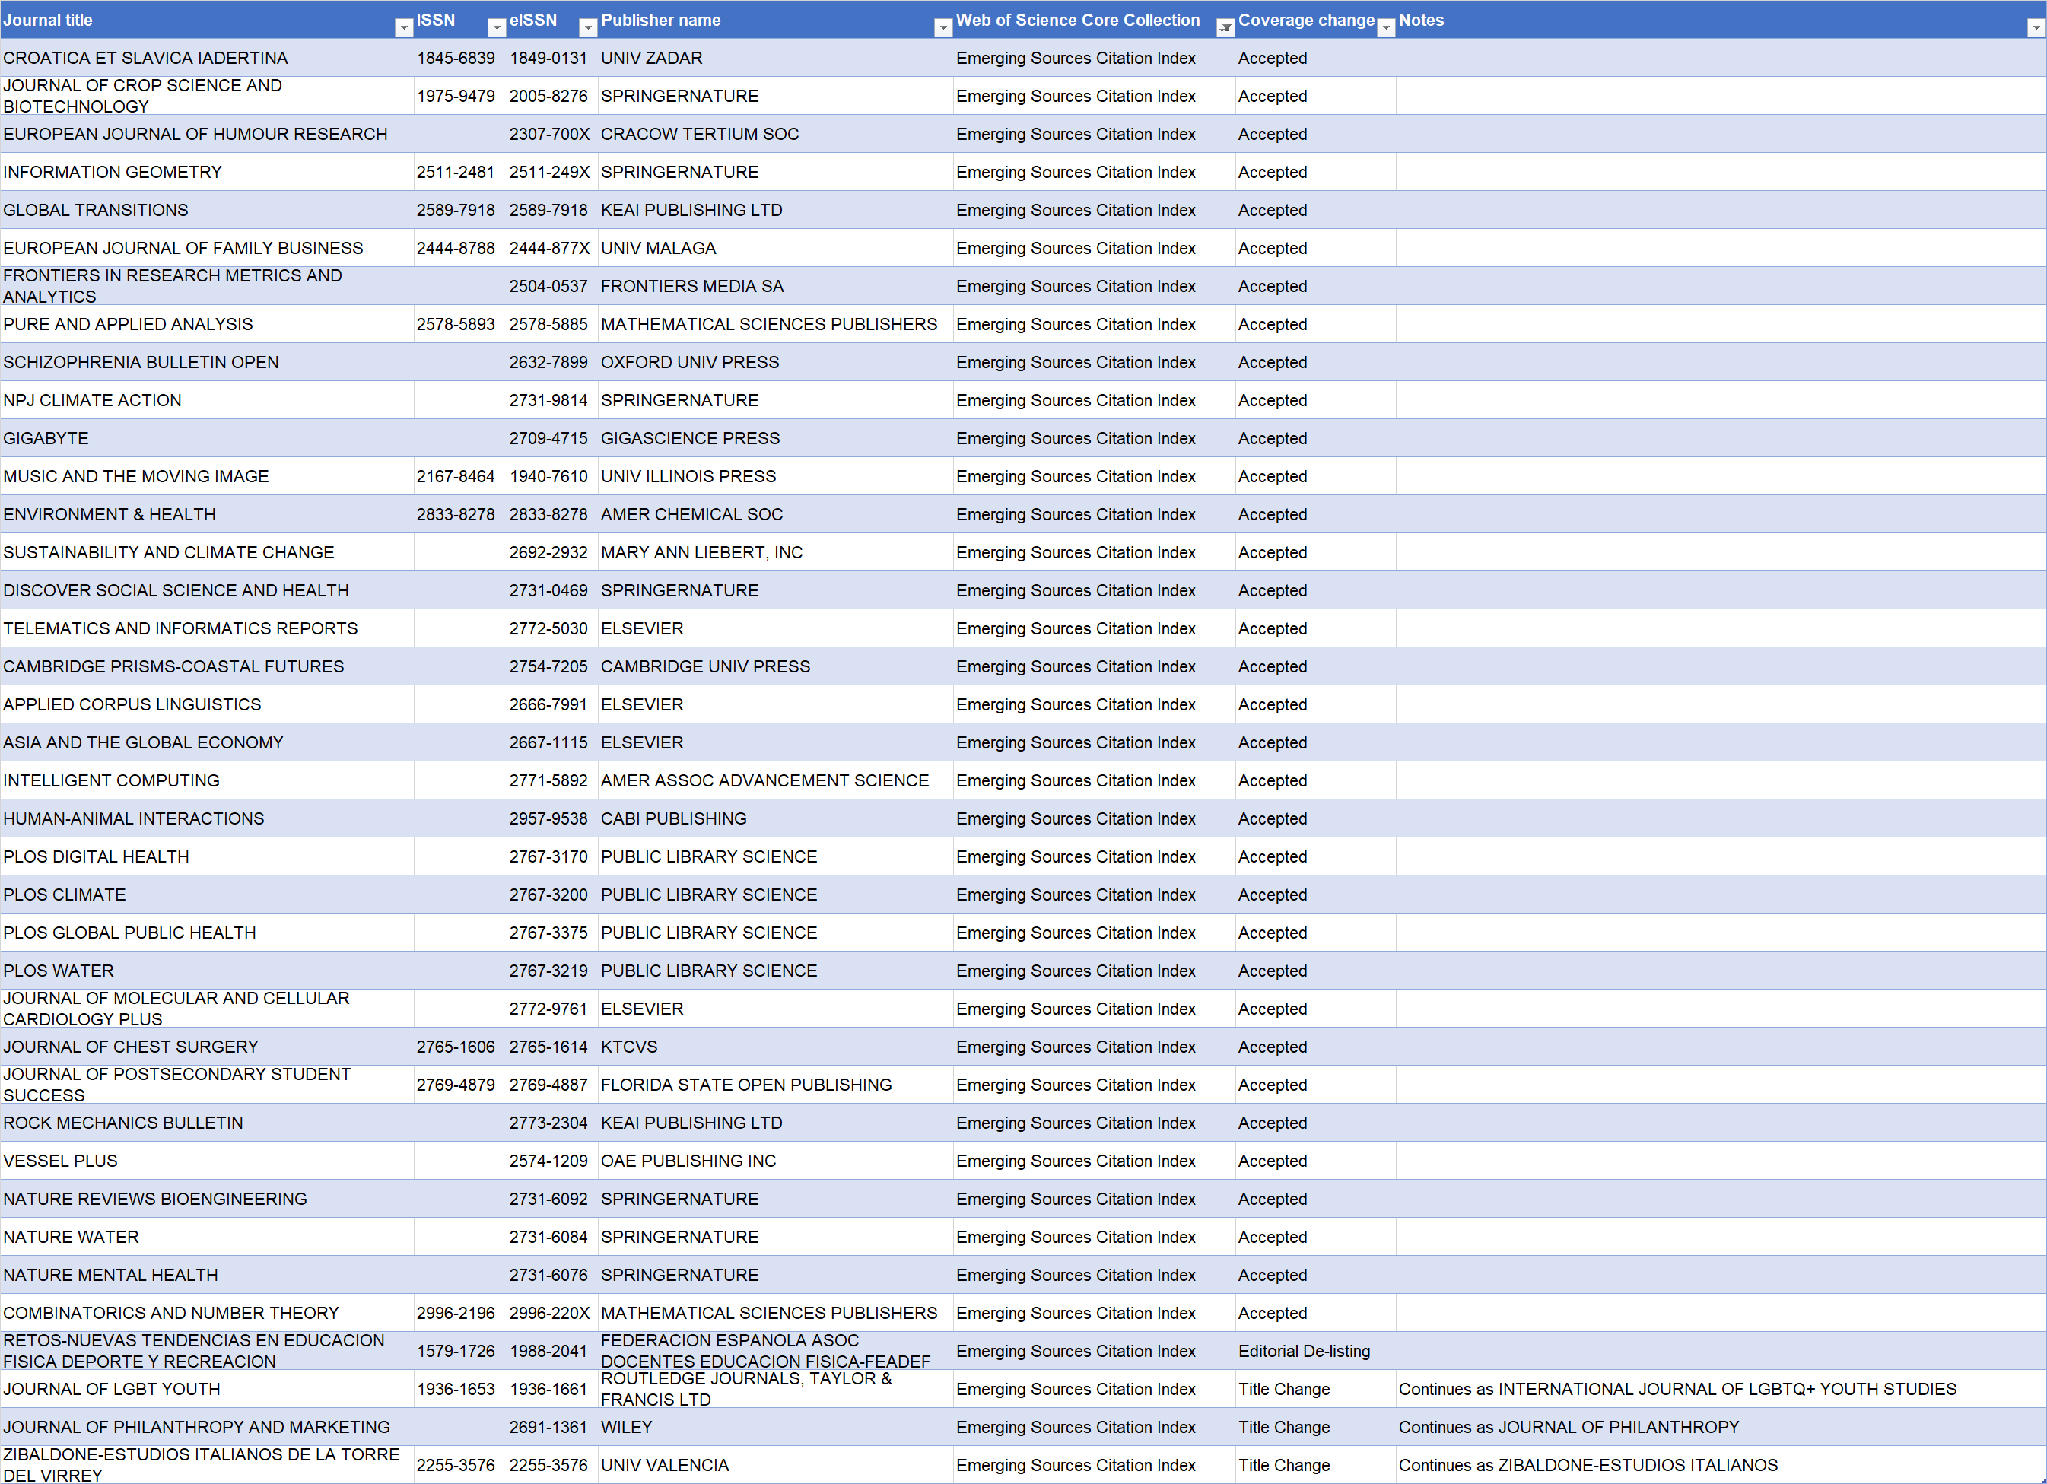Select the ZIBALDONE-ESTUDIOS ITALIANOS DE LA TORRE cell
This screenshot has width=2047, height=1484.
tap(207, 1464)
